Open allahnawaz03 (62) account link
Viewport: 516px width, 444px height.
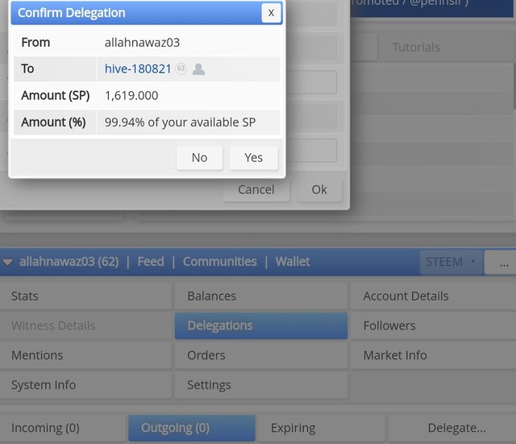pyautogui.click(x=69, y=262)
